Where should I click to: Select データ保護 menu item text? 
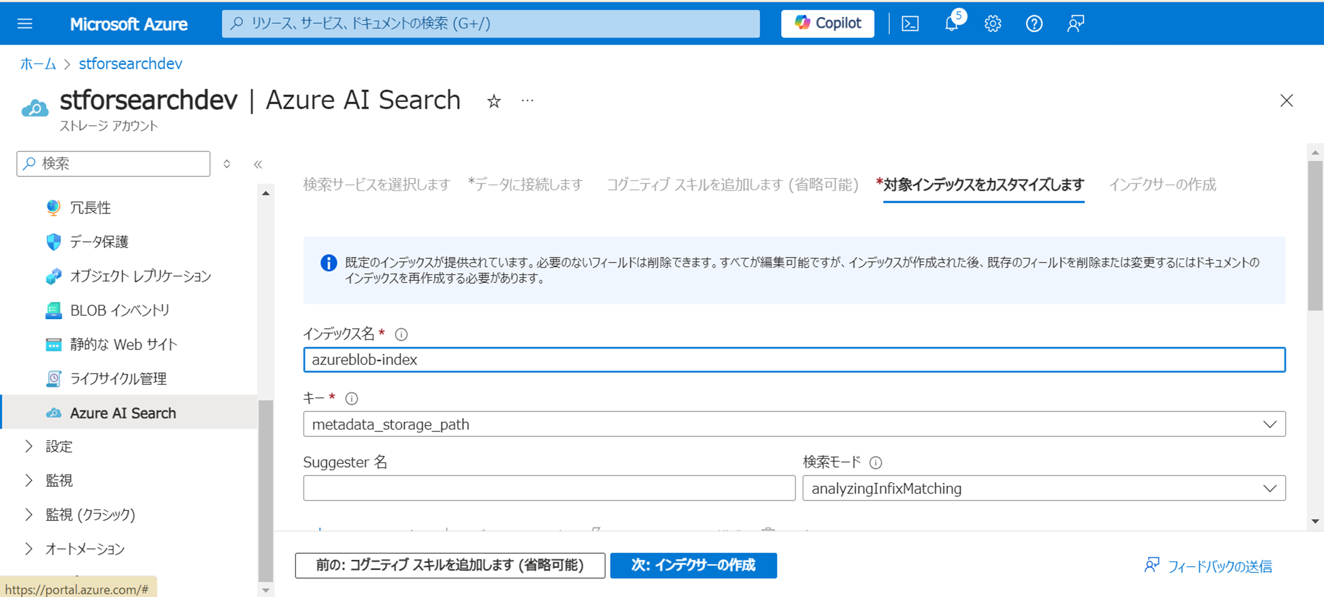tap(99, 242)
